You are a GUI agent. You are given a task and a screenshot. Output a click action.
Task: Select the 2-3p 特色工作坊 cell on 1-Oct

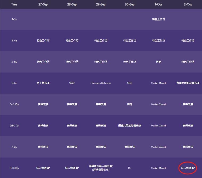click(x=159, y=19)
